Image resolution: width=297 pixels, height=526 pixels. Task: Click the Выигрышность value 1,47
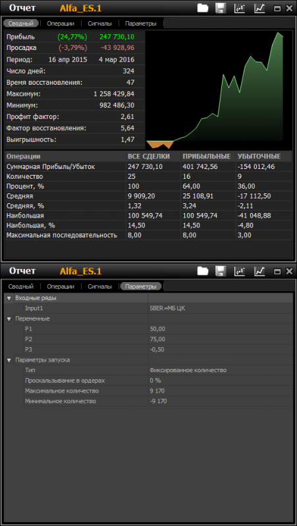(x=127, y=139)
